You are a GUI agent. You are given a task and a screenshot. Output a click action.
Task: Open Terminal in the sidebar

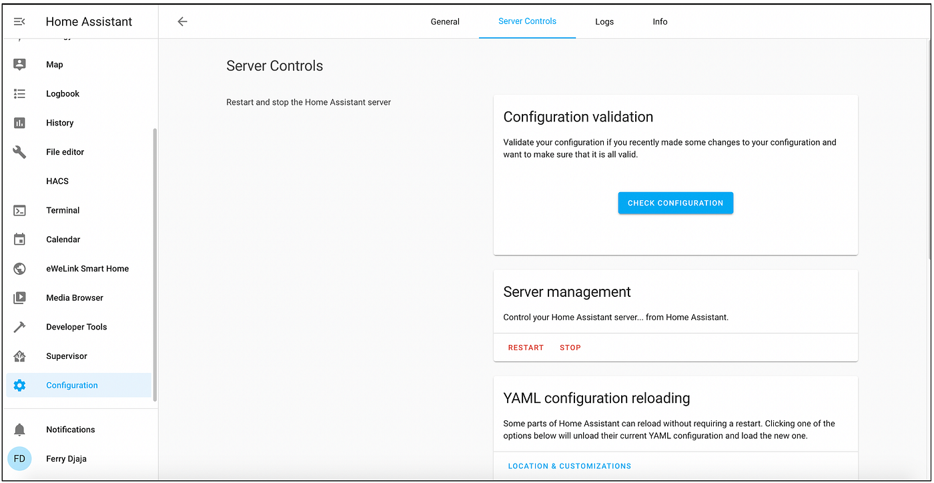(x=79, y=210)
